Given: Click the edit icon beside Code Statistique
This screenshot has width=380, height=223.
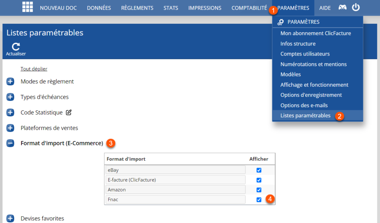Looking at the screenshot, I should [69, 113].
